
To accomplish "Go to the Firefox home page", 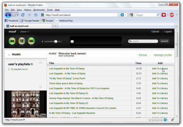I will click(x=36, y=15).
